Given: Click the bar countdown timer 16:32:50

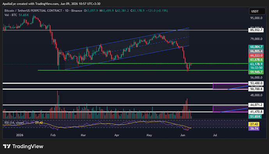Looking at the screenshot, I should (256, 67).
